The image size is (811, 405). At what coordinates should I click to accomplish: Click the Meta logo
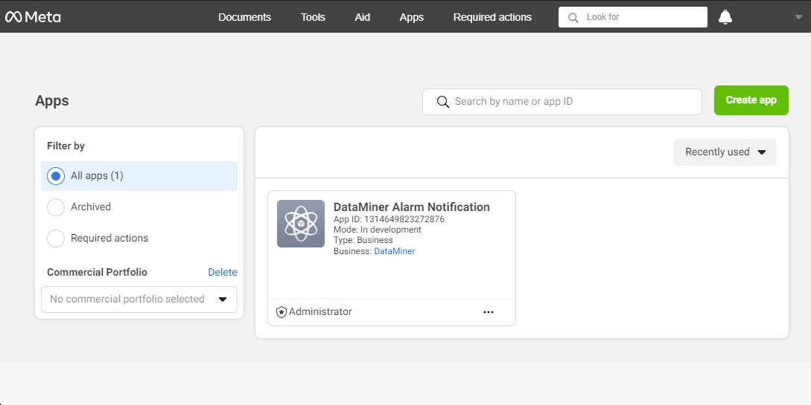tap(33, 17)
